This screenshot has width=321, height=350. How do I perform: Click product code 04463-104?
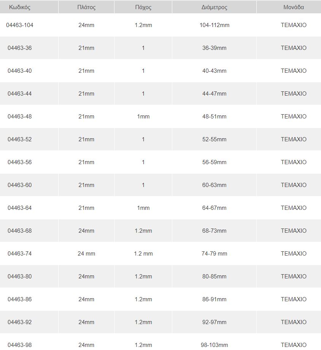pos(20,25)
